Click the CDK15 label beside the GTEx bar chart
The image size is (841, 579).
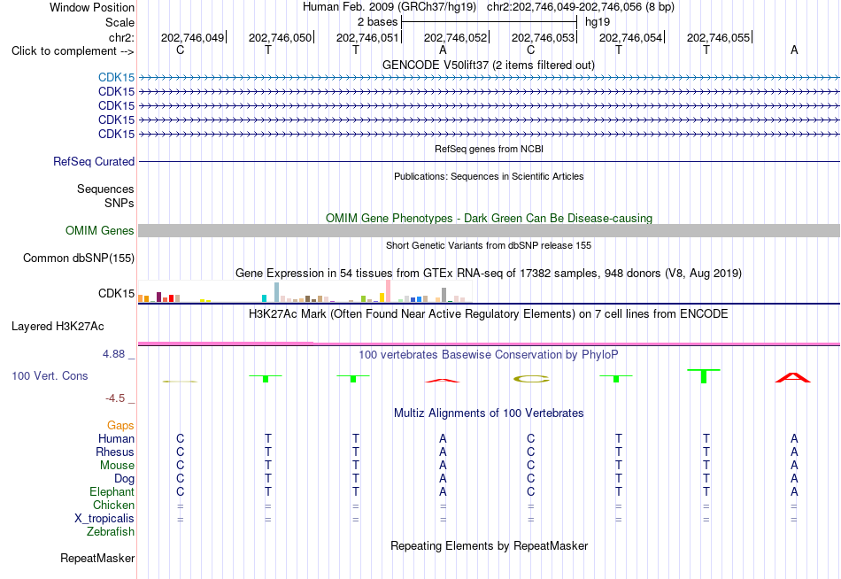(x=116, y=294)
